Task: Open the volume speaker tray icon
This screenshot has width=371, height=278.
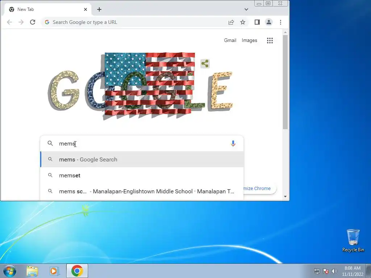Action: click(334, 271)
